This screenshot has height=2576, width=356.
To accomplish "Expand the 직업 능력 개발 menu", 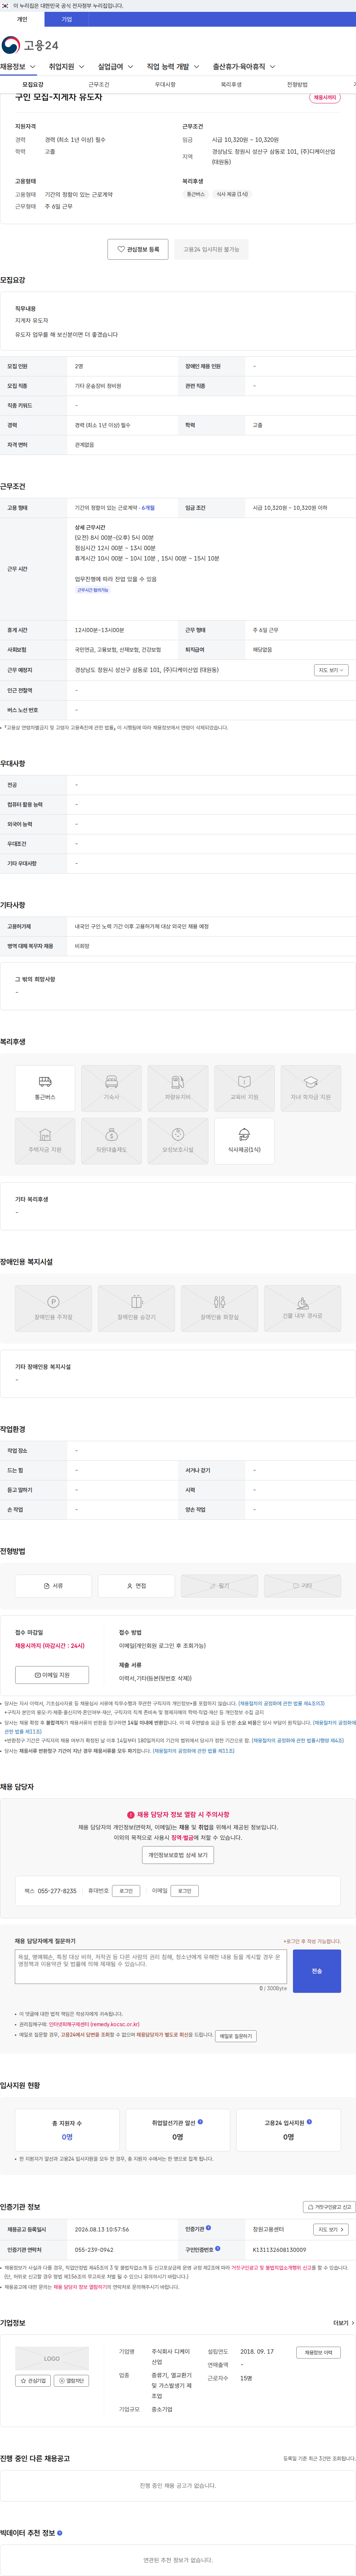I will coord(173,67).
